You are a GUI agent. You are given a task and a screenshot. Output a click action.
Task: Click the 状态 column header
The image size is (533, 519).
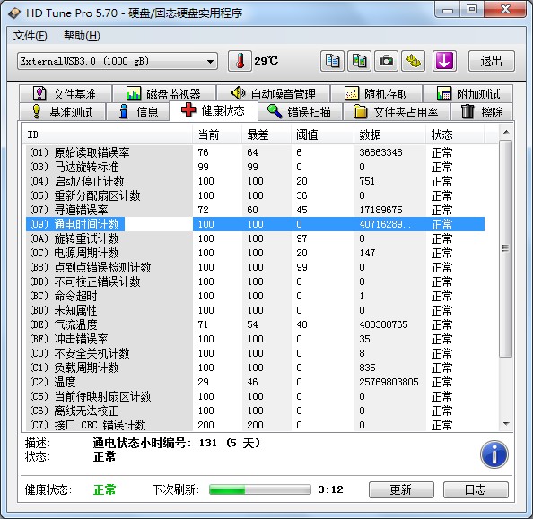point(455,134)
